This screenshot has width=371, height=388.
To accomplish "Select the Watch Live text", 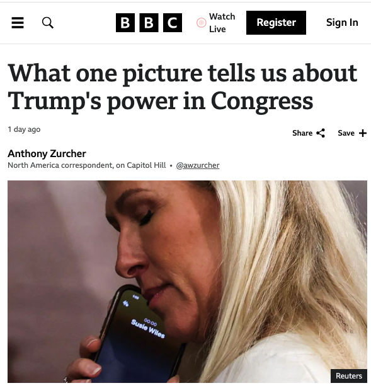I will 222,23.
